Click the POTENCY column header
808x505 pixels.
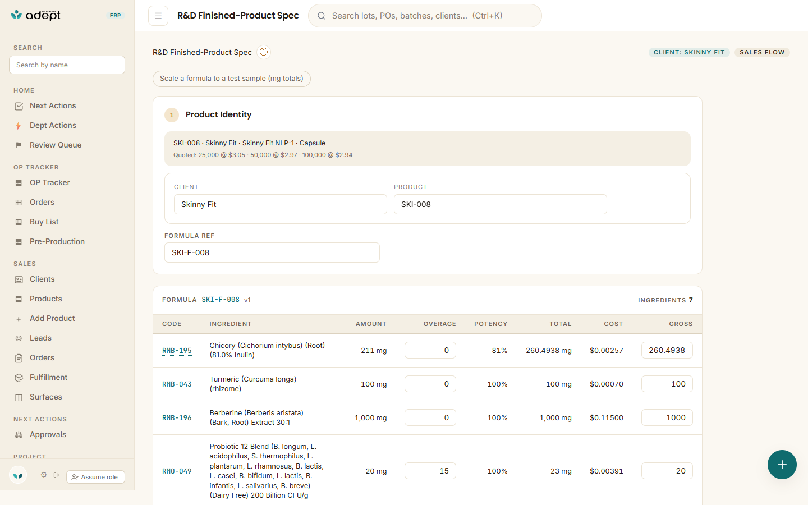491,324
